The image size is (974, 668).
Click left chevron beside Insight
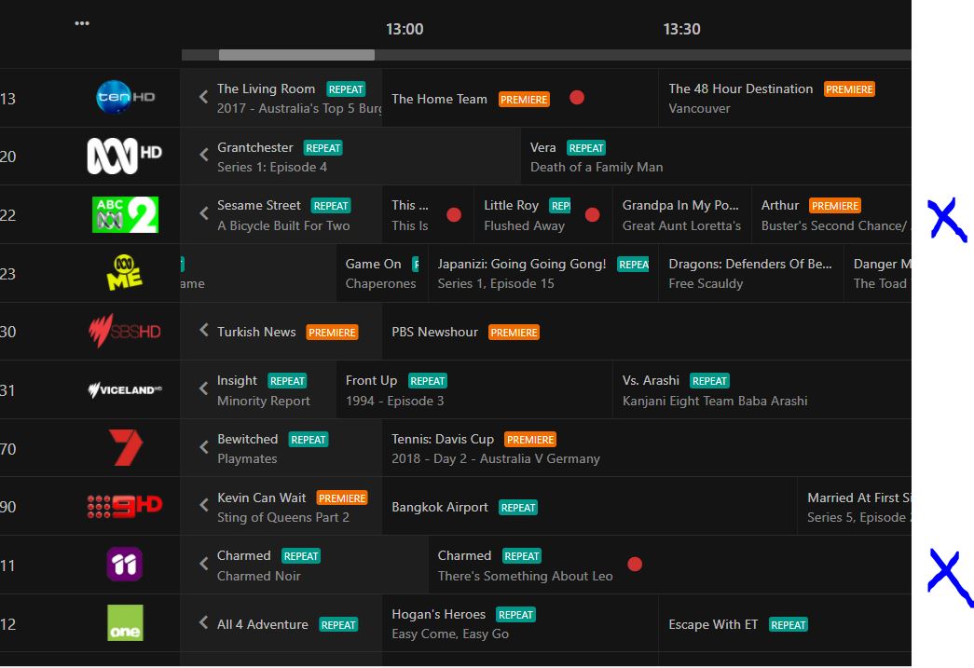click(203, 389)
